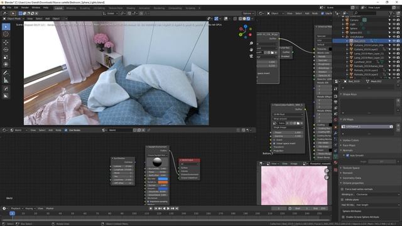Open the Object Data mesh properties tab
This screenshot has height=226, width=402.
[x=335, y=156]
